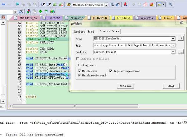Image resolution: width=187 pixels, height=137 pixels.
Task: Open the File types dropdown
Action: point(173,45)
